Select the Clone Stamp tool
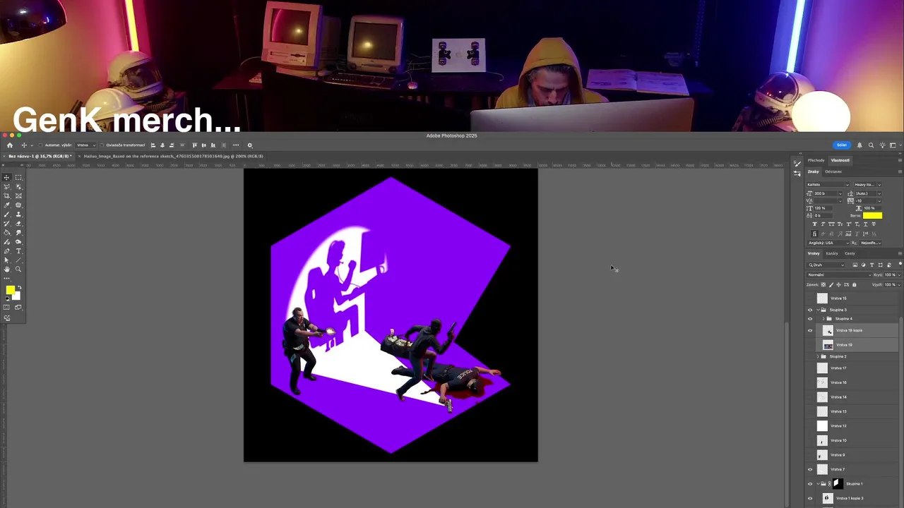This screenshot has width=904, height=508. coord(18,214)
